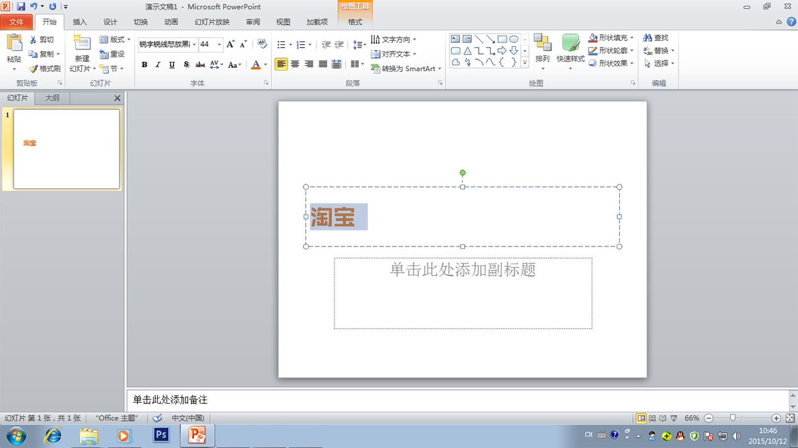This screenshot has height=448, width=798.
Task: Open the Shape Effects (形状效果) dropdown
Action: pos(611,63)
